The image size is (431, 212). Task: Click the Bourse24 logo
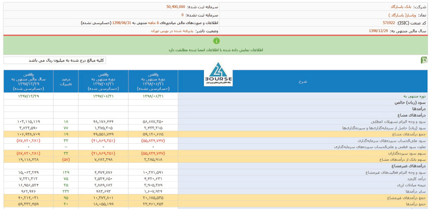(218, 75)
